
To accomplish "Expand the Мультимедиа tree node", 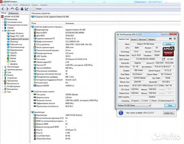I will tap(2, 67).
